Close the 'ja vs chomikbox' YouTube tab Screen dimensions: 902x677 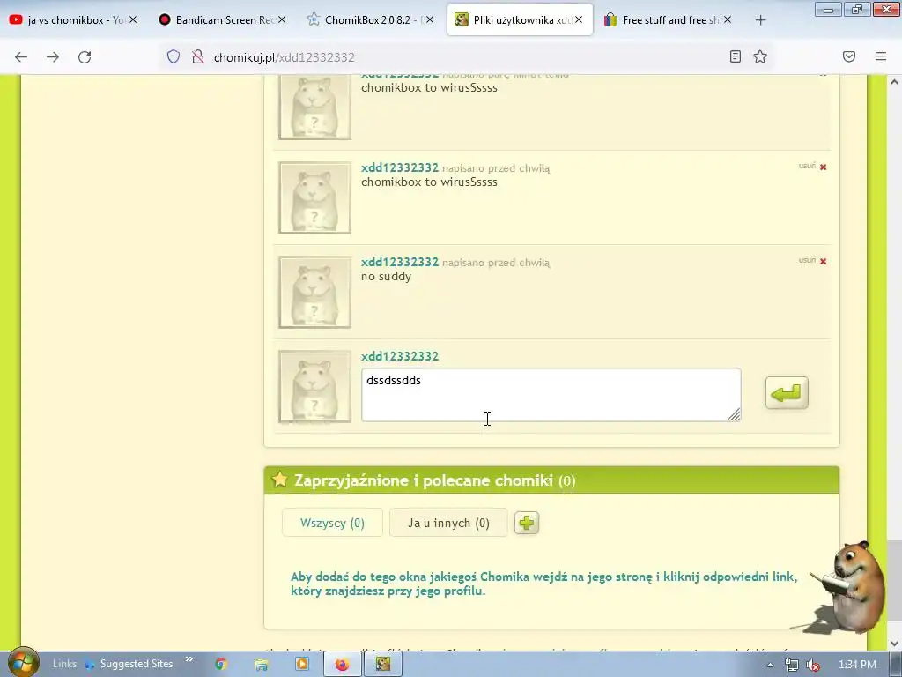pyautogui.click(x=133, y=19)
